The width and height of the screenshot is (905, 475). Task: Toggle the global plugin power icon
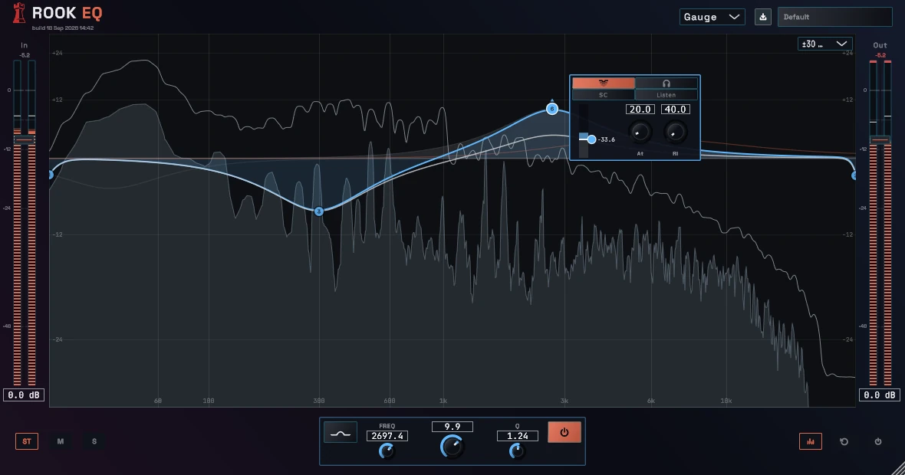(878, 441)
